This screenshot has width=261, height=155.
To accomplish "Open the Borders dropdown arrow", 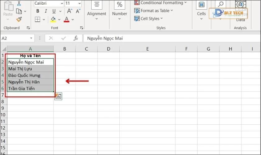I will click(44, 20).
